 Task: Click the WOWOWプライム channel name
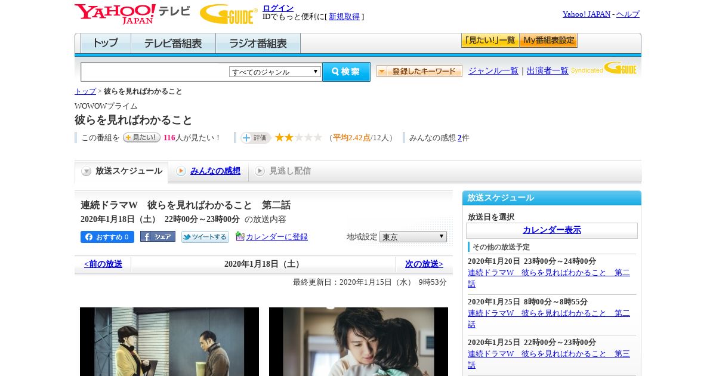tap(106, 106)
